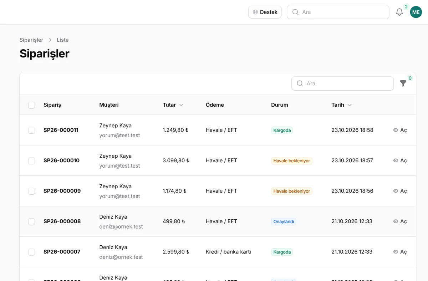Focus the top global Ara search field
The height and width of the screenshot is (281, 428).
point(338,12)
